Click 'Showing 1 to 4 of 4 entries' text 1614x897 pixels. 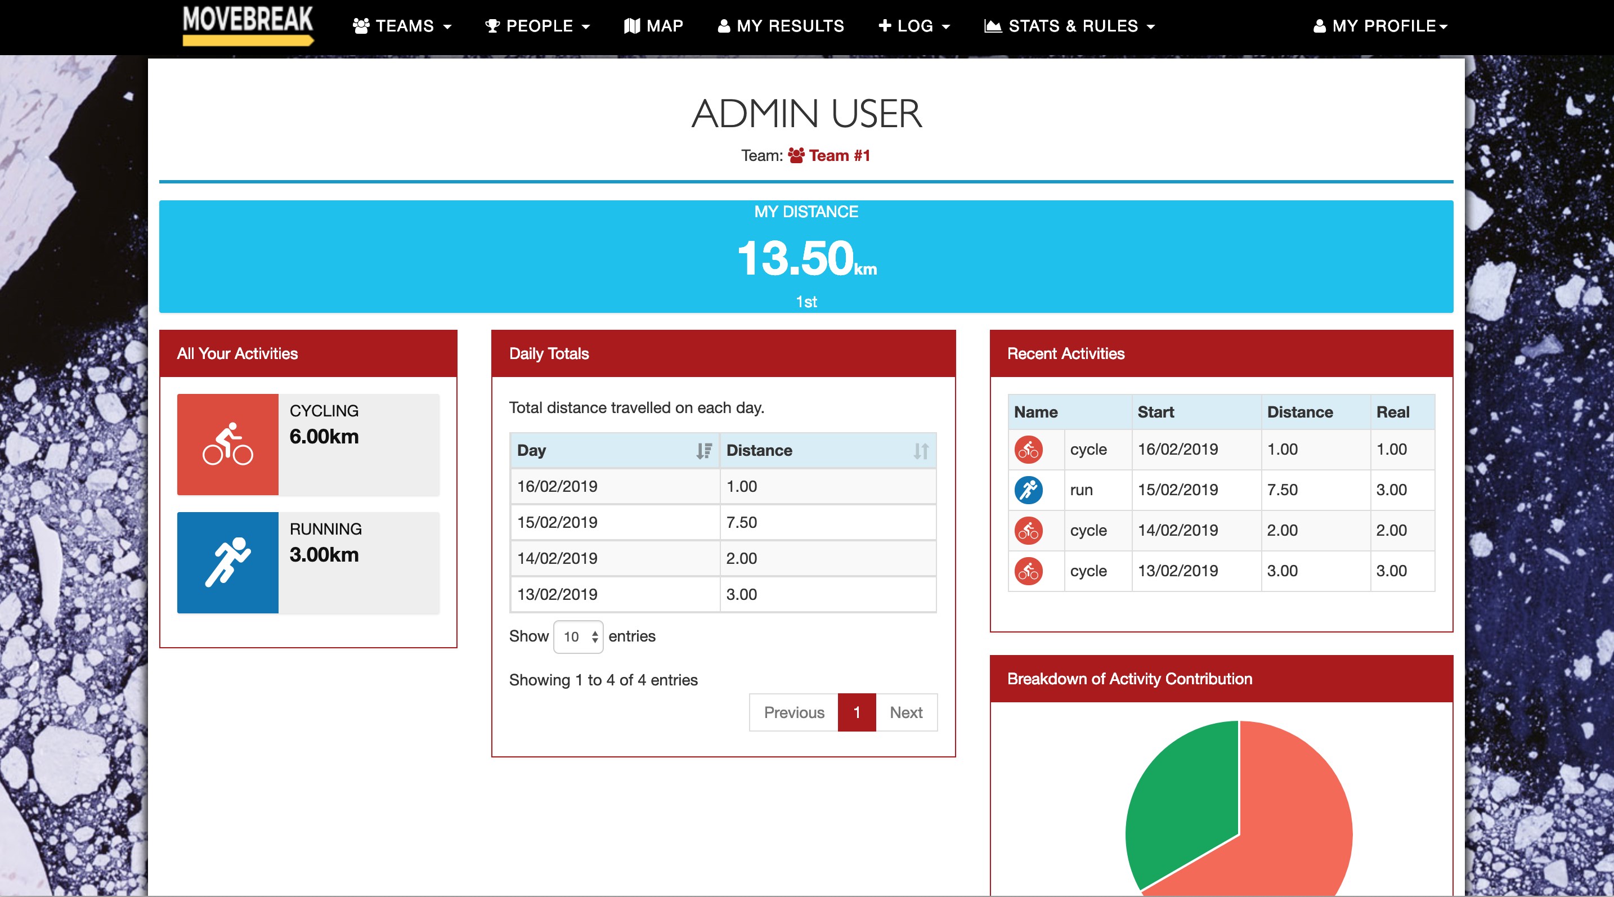point(603,680)
